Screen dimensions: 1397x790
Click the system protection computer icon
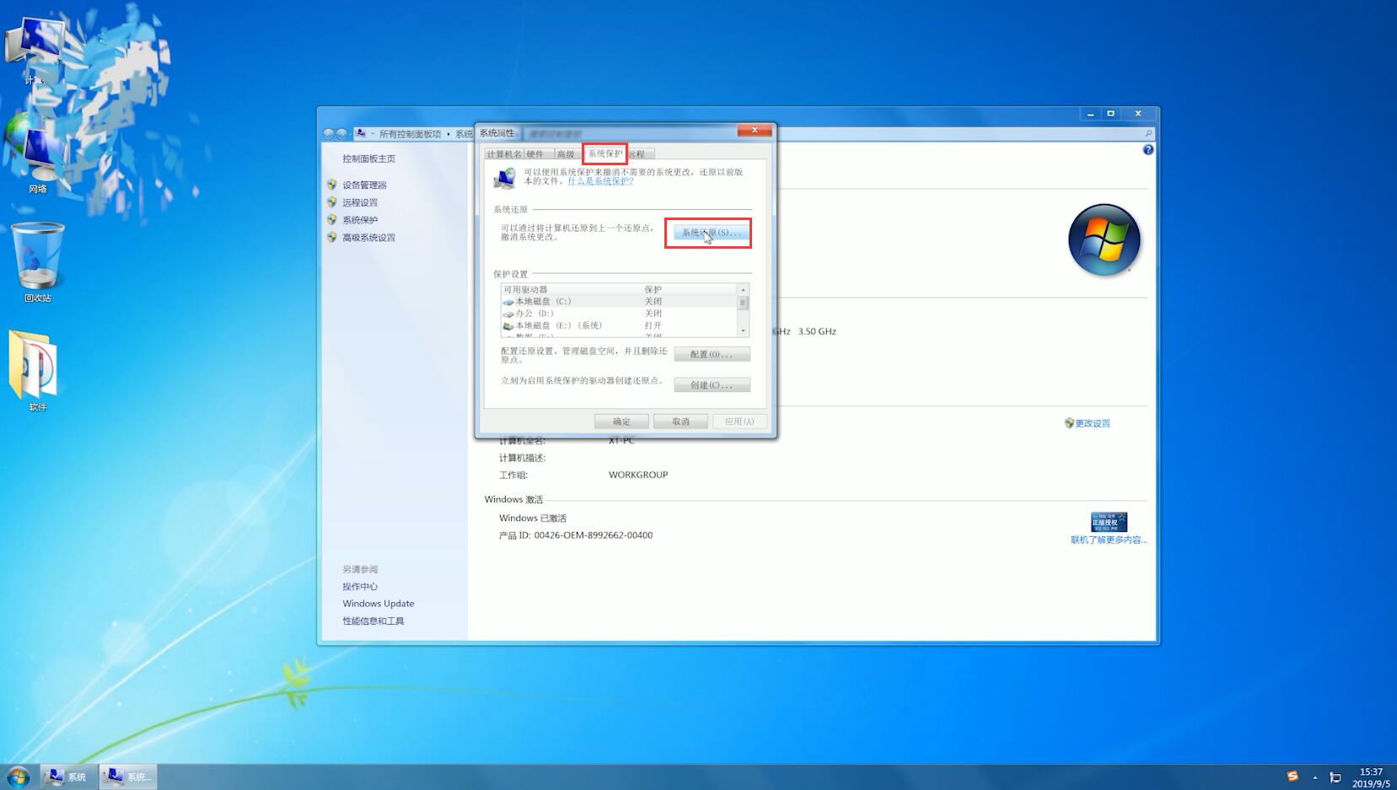505,178
